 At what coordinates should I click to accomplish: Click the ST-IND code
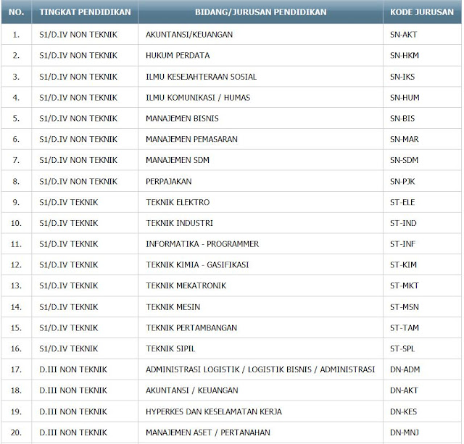pos(403,223)
